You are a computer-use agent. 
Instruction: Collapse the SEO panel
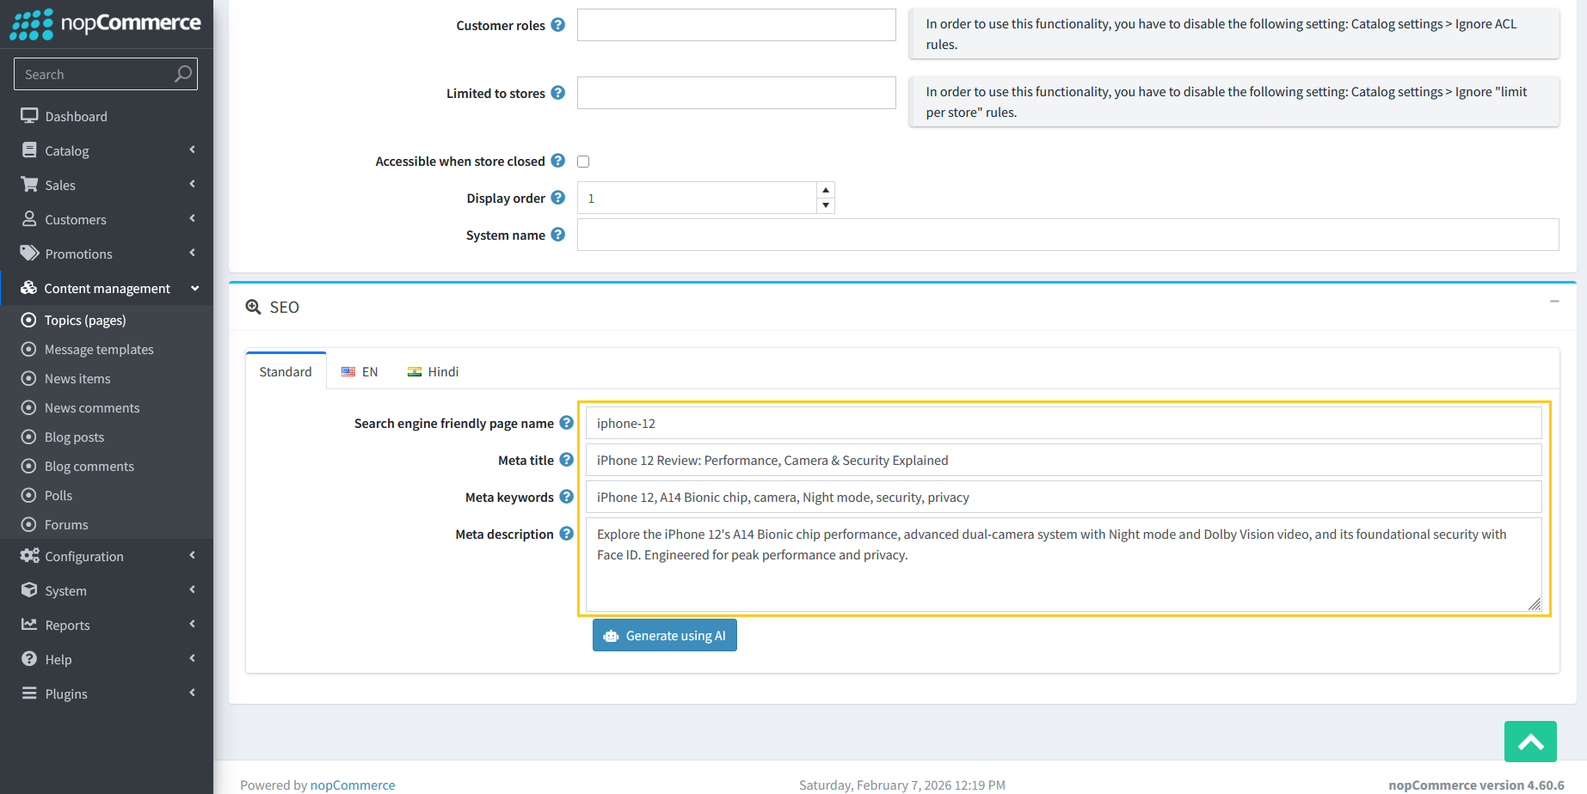point(1553,302)
